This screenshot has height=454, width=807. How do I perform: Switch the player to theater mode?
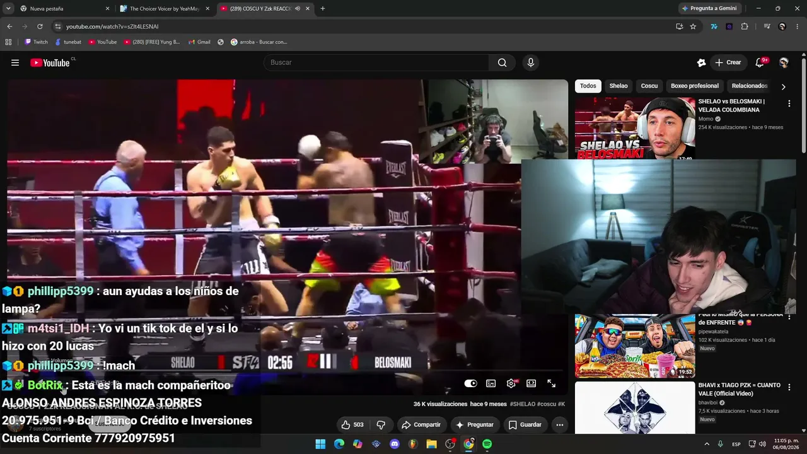pyautogui.click(x=531, y=383)
